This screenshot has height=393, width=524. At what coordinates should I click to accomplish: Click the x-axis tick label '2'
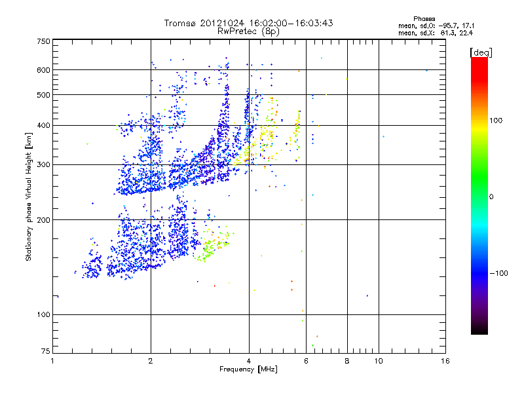(x=151, y=361)
